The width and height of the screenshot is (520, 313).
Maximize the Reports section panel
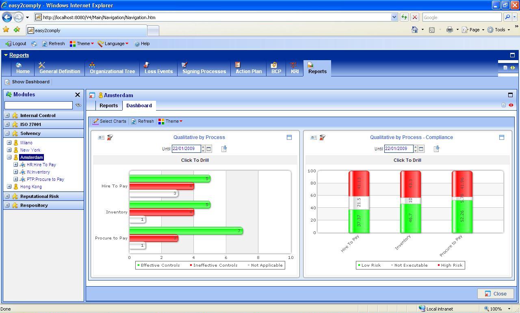tap(512, 55)
